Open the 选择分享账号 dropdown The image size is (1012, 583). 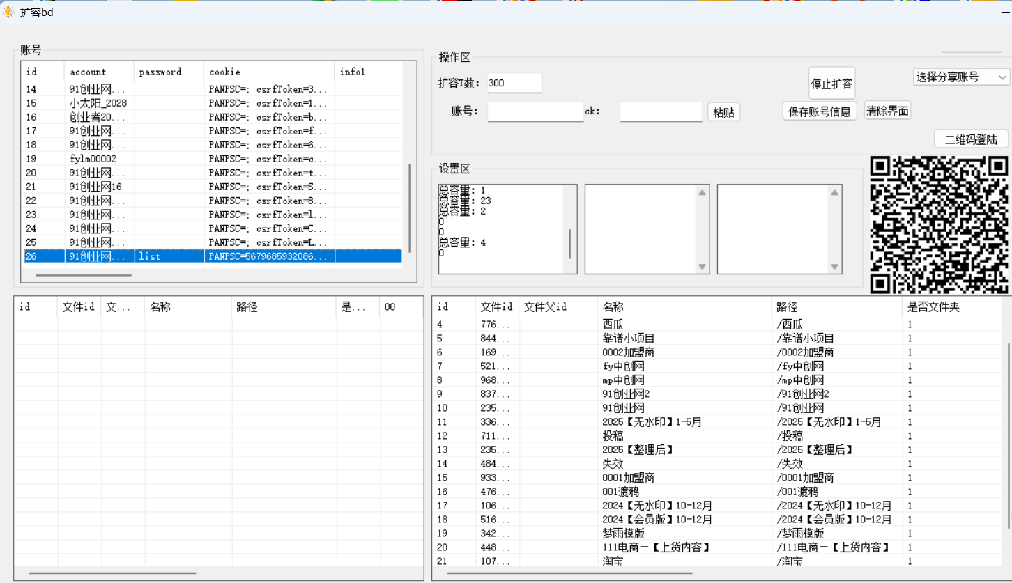click(960, 77)
